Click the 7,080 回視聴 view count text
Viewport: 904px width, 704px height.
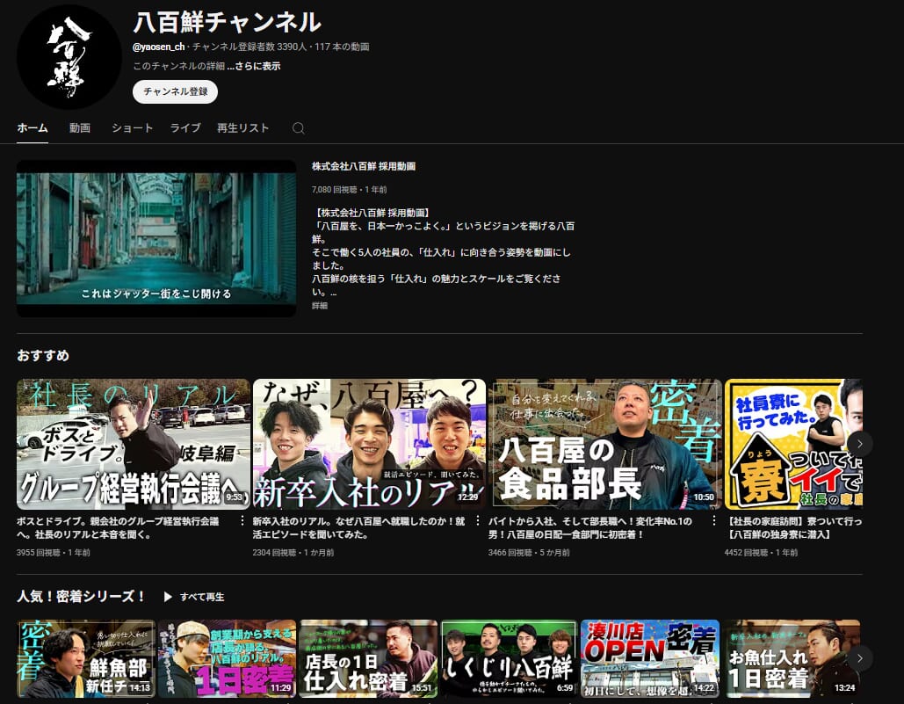tap(335, 190)
